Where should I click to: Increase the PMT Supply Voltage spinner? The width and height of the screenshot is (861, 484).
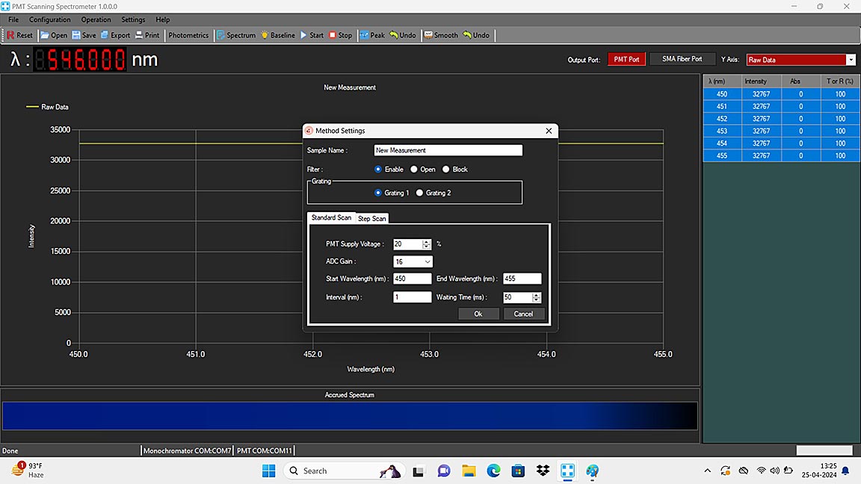coord(426,241)
